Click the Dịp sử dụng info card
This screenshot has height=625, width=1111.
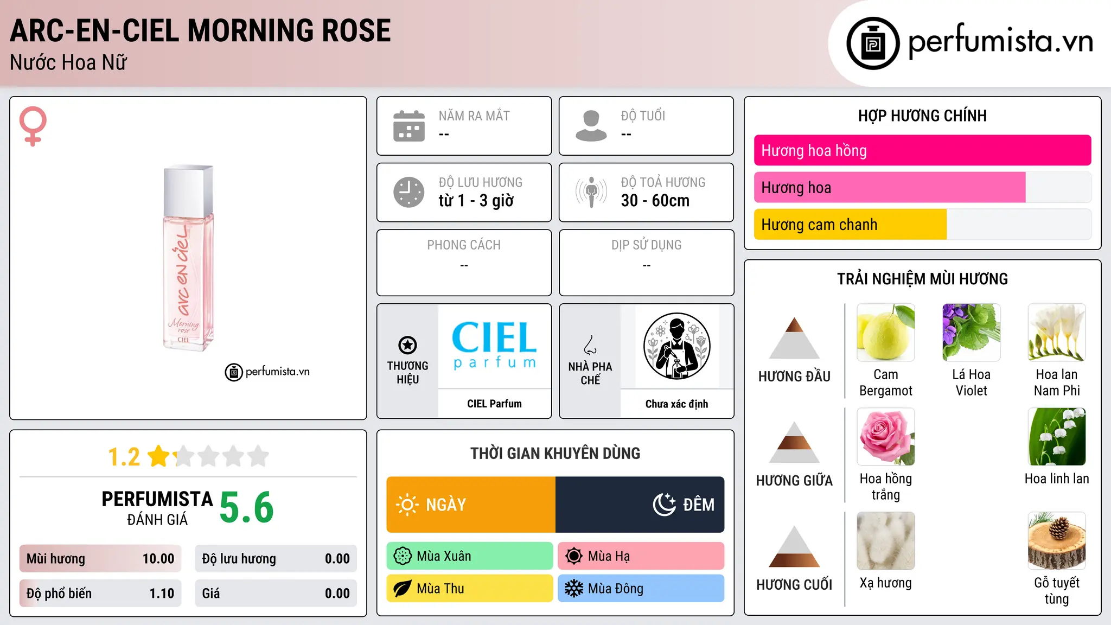[646, 263]
